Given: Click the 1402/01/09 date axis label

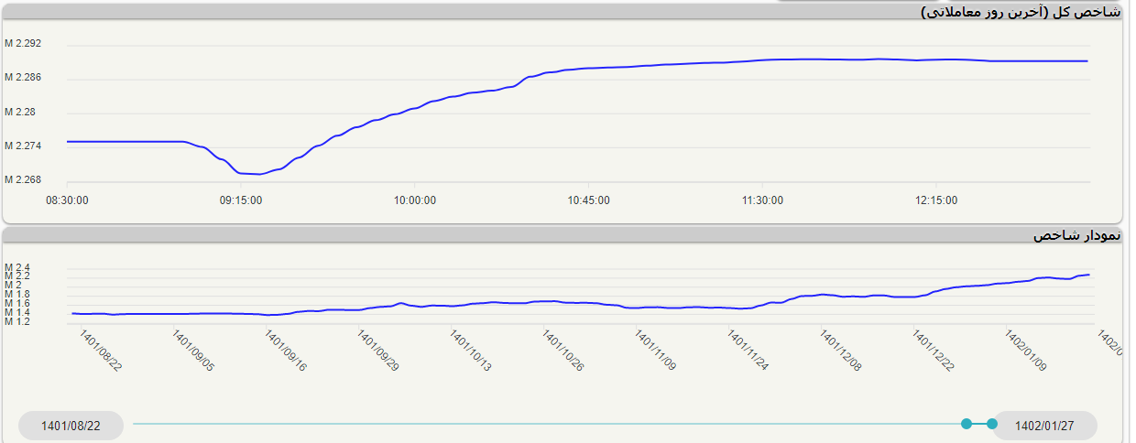Looking at the screenshot, I should [1028, 351].
